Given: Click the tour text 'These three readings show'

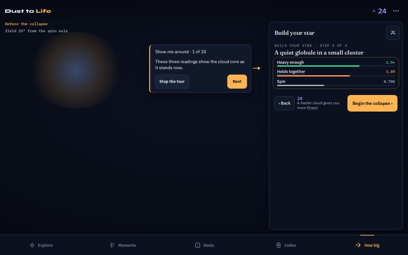Looking at the screenshot, I should [x=180, y=62].
